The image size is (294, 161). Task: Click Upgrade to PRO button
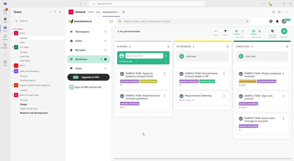[88, 77]
